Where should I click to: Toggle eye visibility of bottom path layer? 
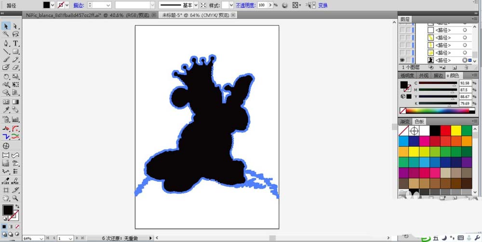(402, 60)
